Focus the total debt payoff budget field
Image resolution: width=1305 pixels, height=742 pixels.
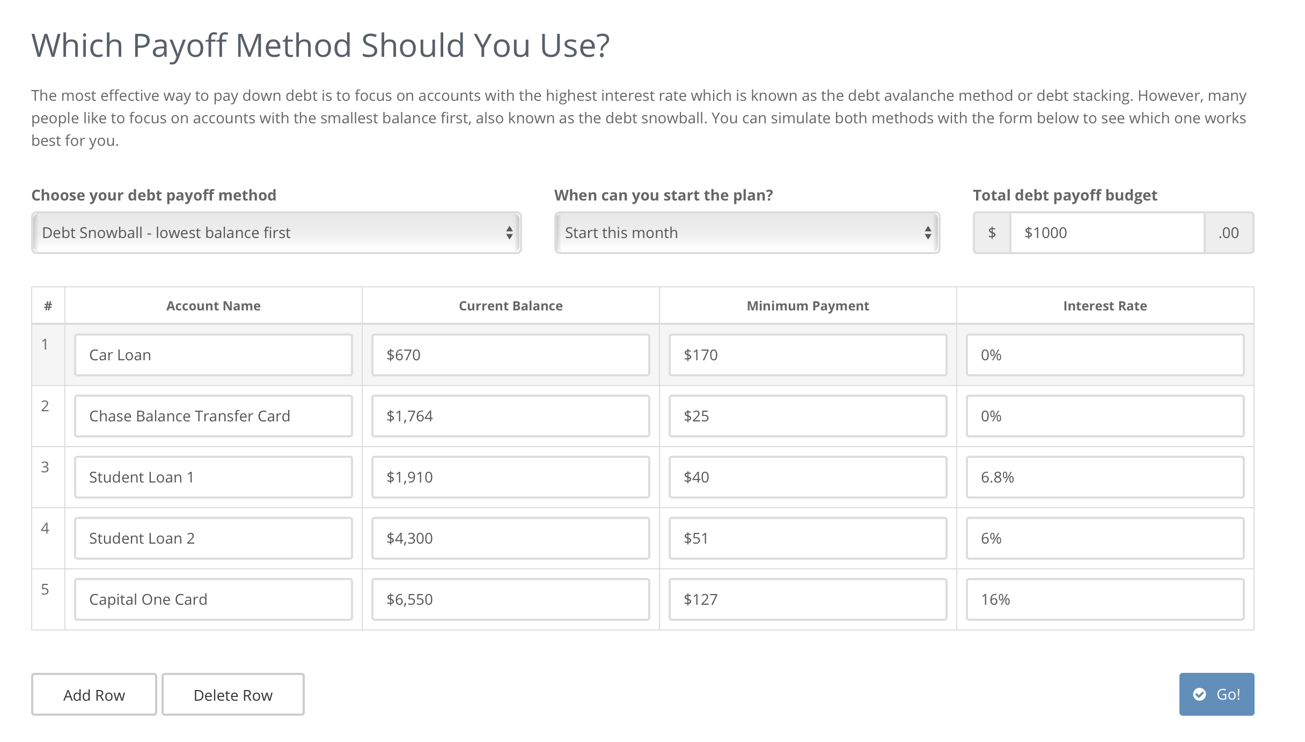pyautogui.click(x=1108, y=233)
